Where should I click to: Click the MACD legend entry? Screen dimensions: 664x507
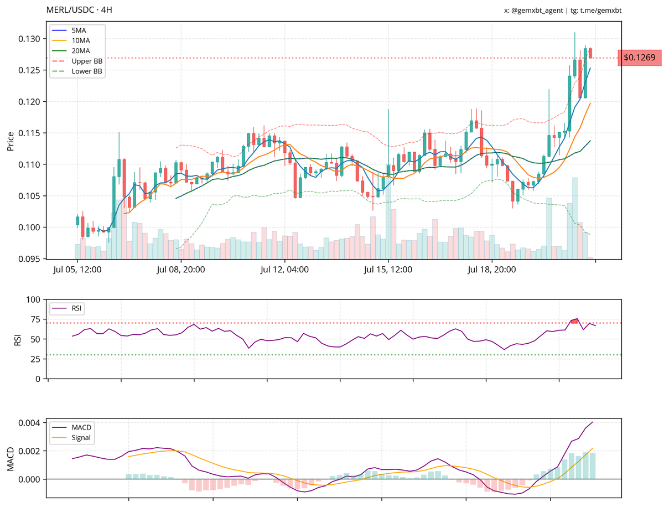tap(72, 427)
